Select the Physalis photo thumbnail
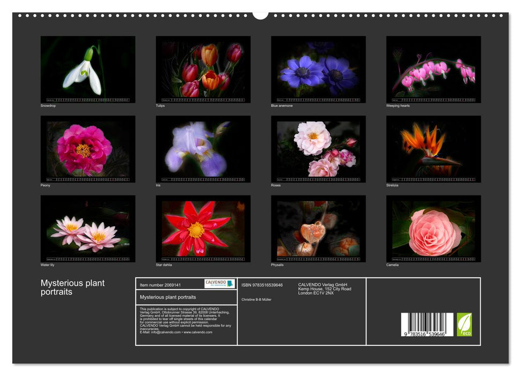 [319, 228]
